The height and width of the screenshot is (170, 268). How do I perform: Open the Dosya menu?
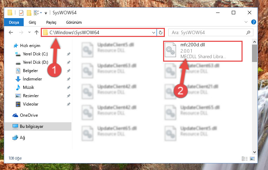point(14,22)
